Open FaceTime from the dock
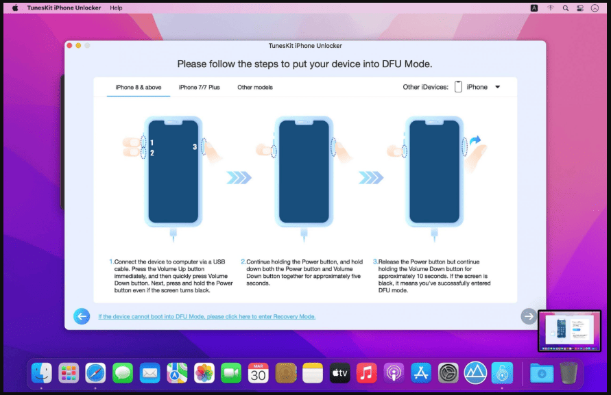The image size is (611, 395). pyautogui.click(x=231, y=373)
